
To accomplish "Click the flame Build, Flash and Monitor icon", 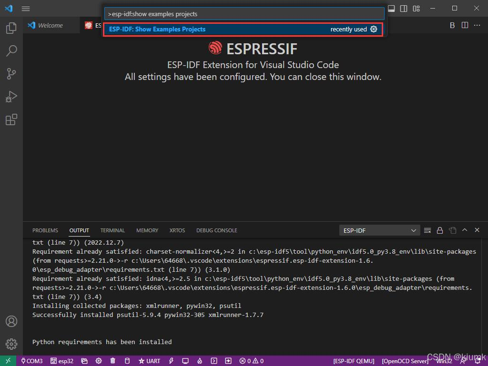I will (200, 361).
